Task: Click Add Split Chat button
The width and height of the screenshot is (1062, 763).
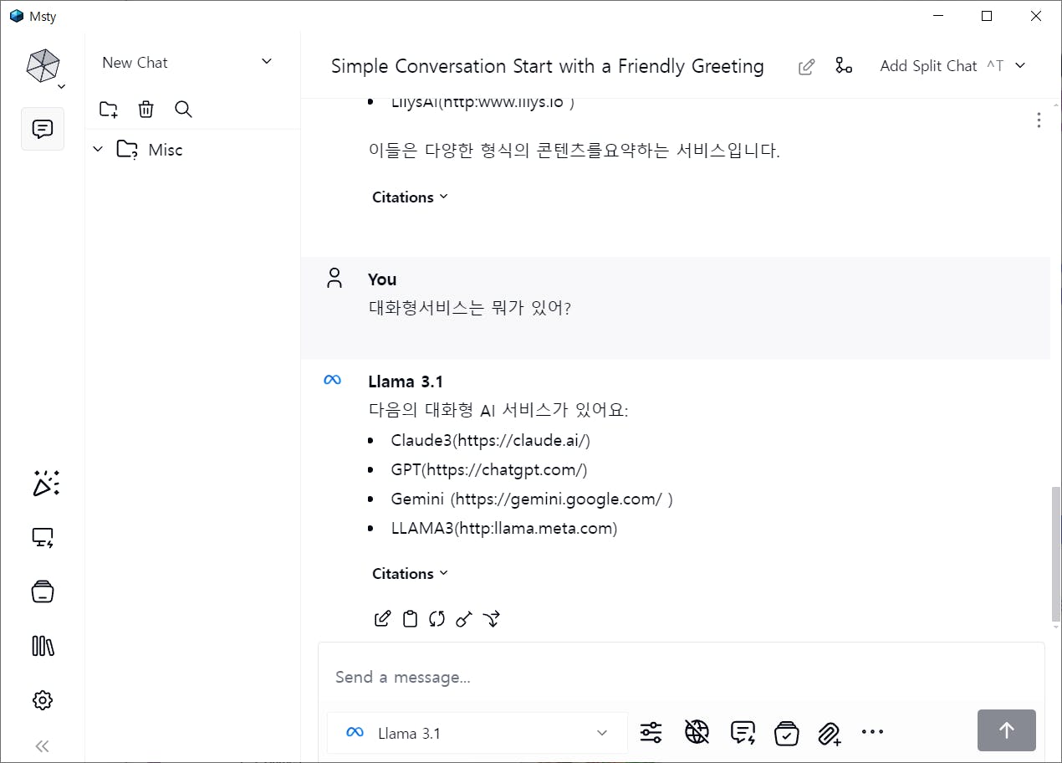Action: coord(928,66)
